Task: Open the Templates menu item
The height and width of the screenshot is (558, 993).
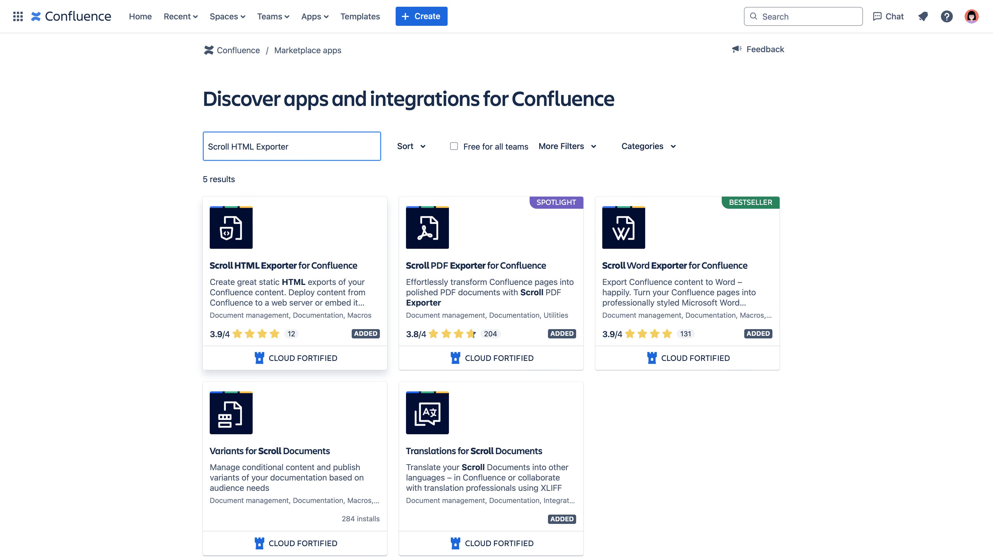Action: [x=360, y=16]
